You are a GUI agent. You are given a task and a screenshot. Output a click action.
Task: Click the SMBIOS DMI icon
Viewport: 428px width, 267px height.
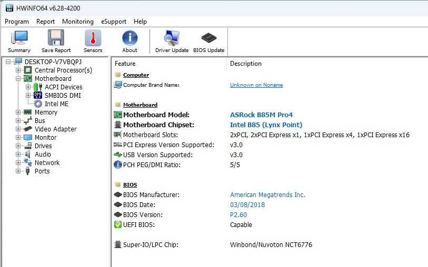tap(38, 95)
